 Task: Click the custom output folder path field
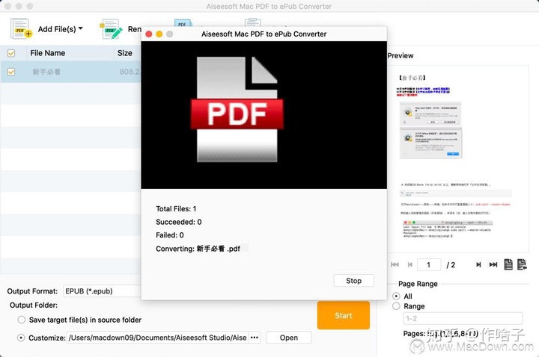point(157,338)
